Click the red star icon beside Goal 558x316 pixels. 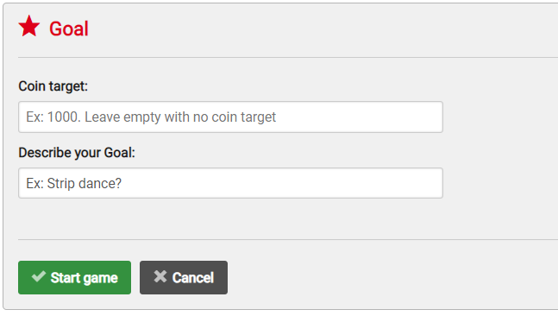point(28,26)
